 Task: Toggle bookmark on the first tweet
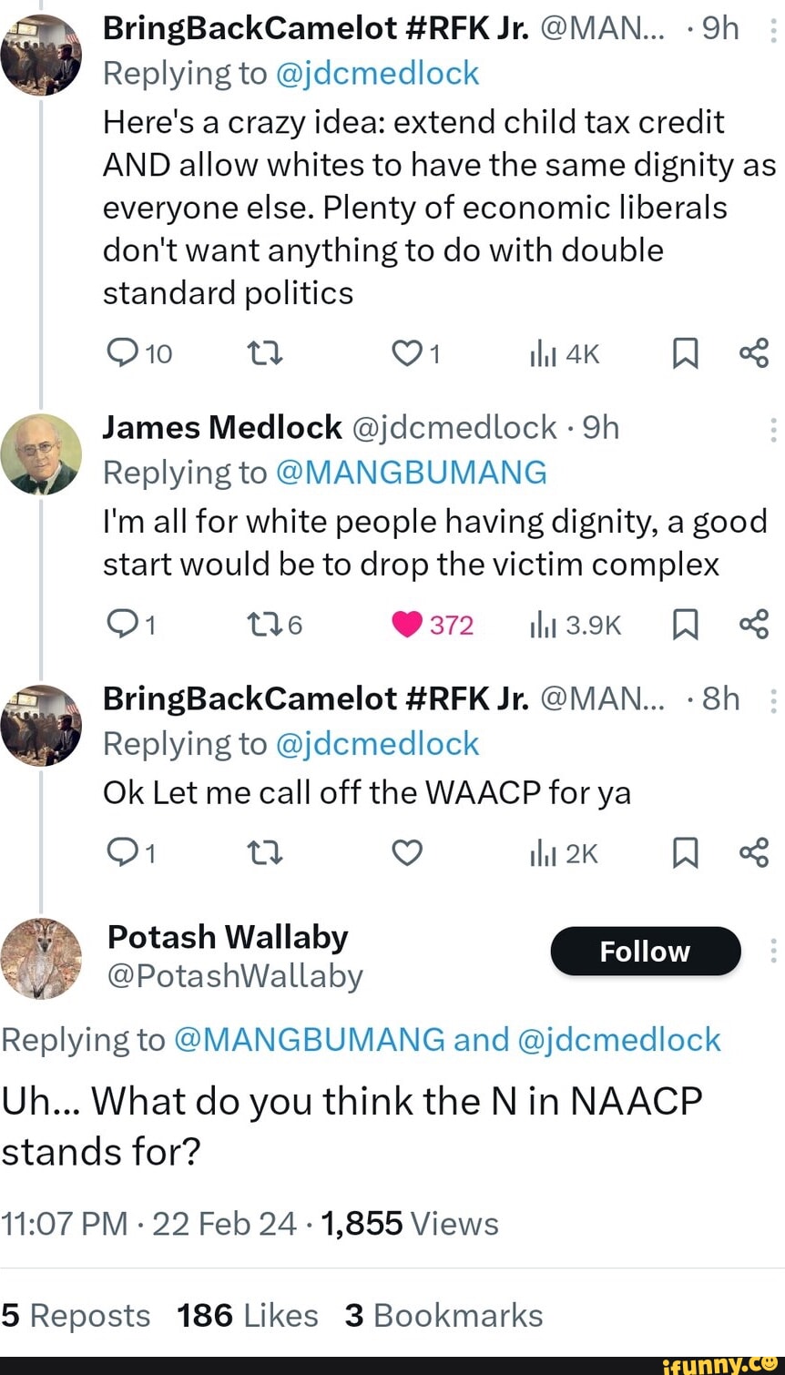pyautogui.click(x=686, y=353)
